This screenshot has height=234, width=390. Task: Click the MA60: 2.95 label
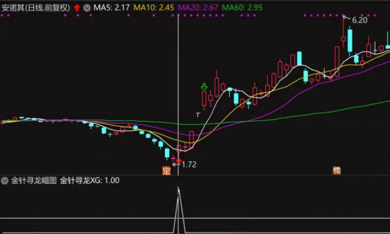pyautogui.click(x=242, y=7)
